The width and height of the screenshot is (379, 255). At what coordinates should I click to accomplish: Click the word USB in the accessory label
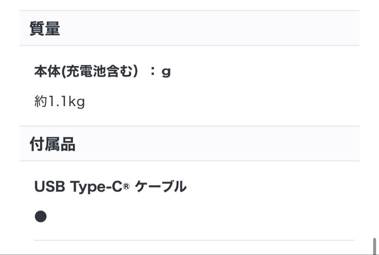(49, 187)
